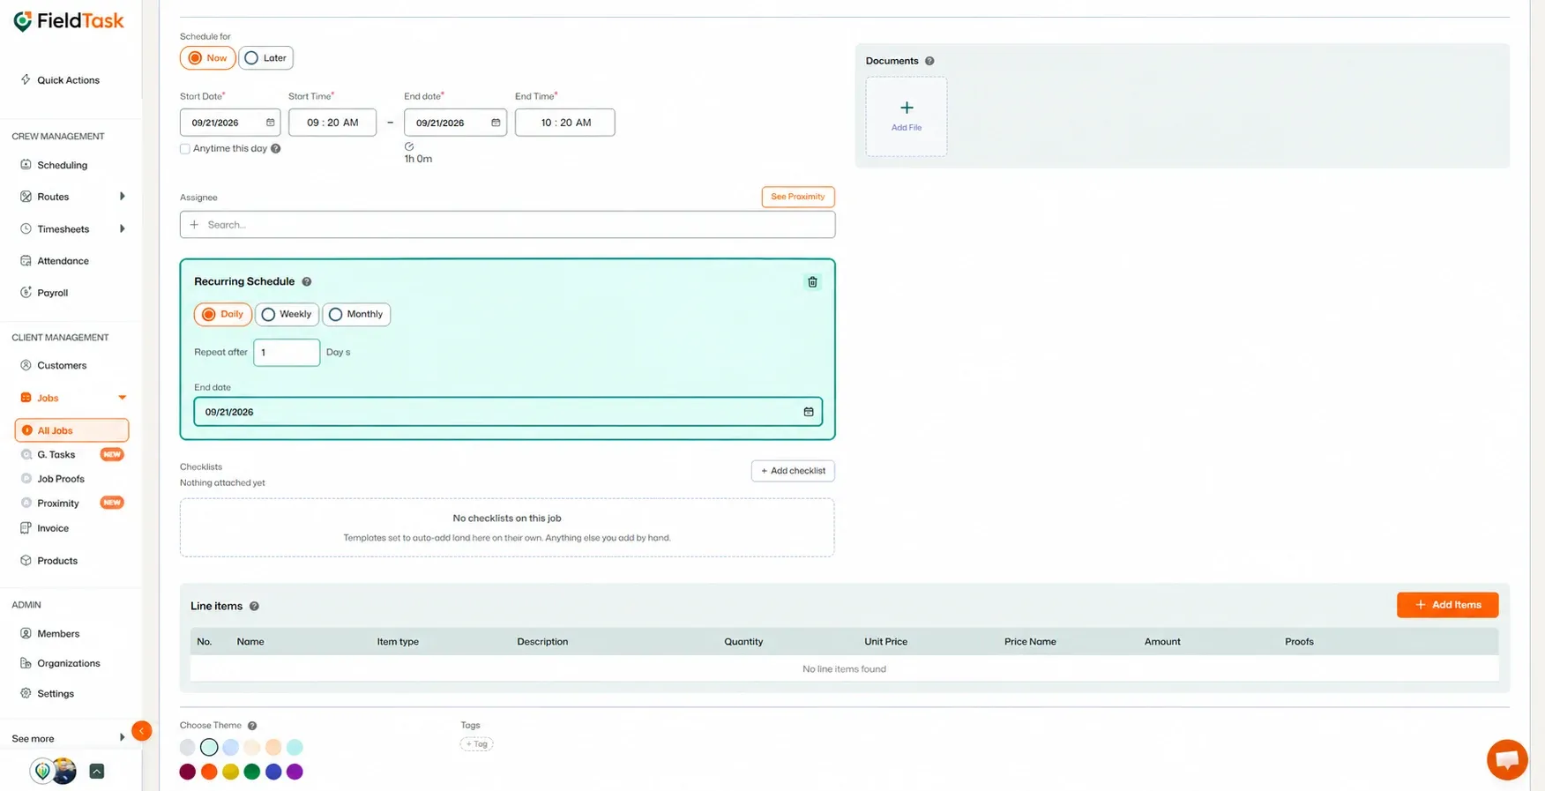Collapse the sidebar with orange arrow

141,730
